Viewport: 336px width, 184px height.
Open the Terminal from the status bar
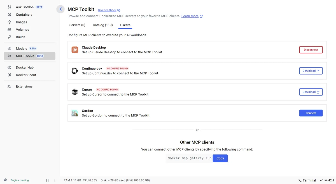pos(307,180)
